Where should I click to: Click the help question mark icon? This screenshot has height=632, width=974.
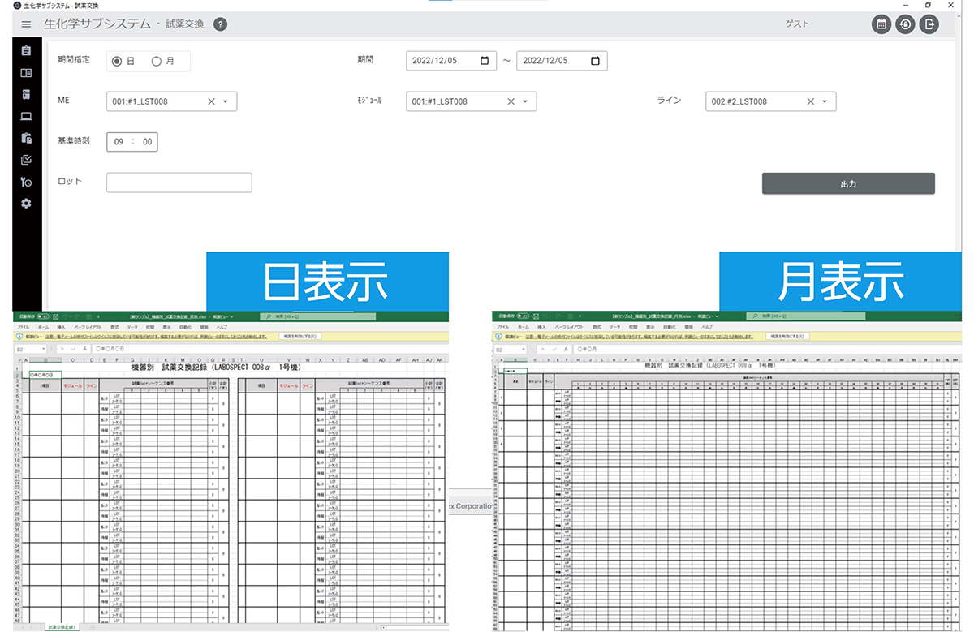tap(220, 24)
